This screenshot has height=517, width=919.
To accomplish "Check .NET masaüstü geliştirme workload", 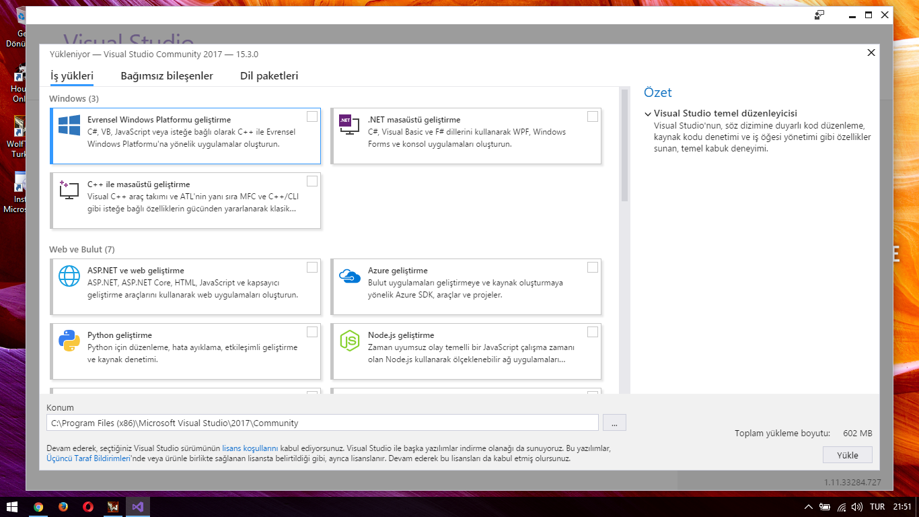I will pos(593,116).
